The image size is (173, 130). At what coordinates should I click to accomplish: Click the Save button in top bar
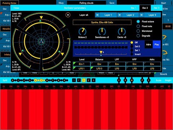coord(112,3)
